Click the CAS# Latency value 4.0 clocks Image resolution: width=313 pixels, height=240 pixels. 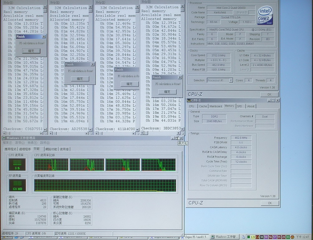tap(241, 147)
